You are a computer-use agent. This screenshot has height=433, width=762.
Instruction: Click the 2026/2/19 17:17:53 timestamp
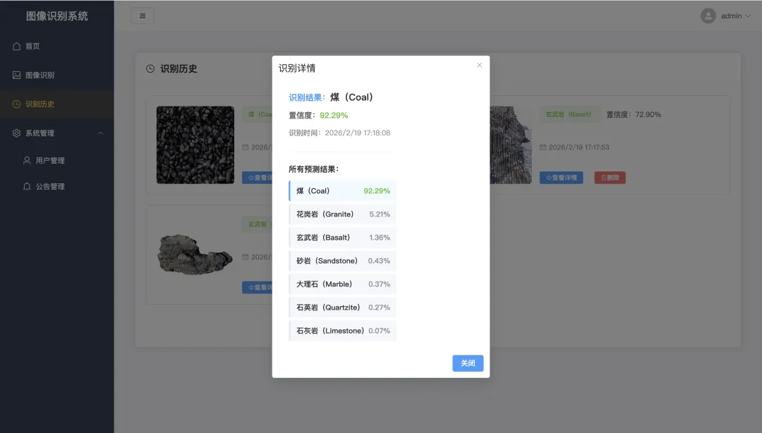pos(579,147)
